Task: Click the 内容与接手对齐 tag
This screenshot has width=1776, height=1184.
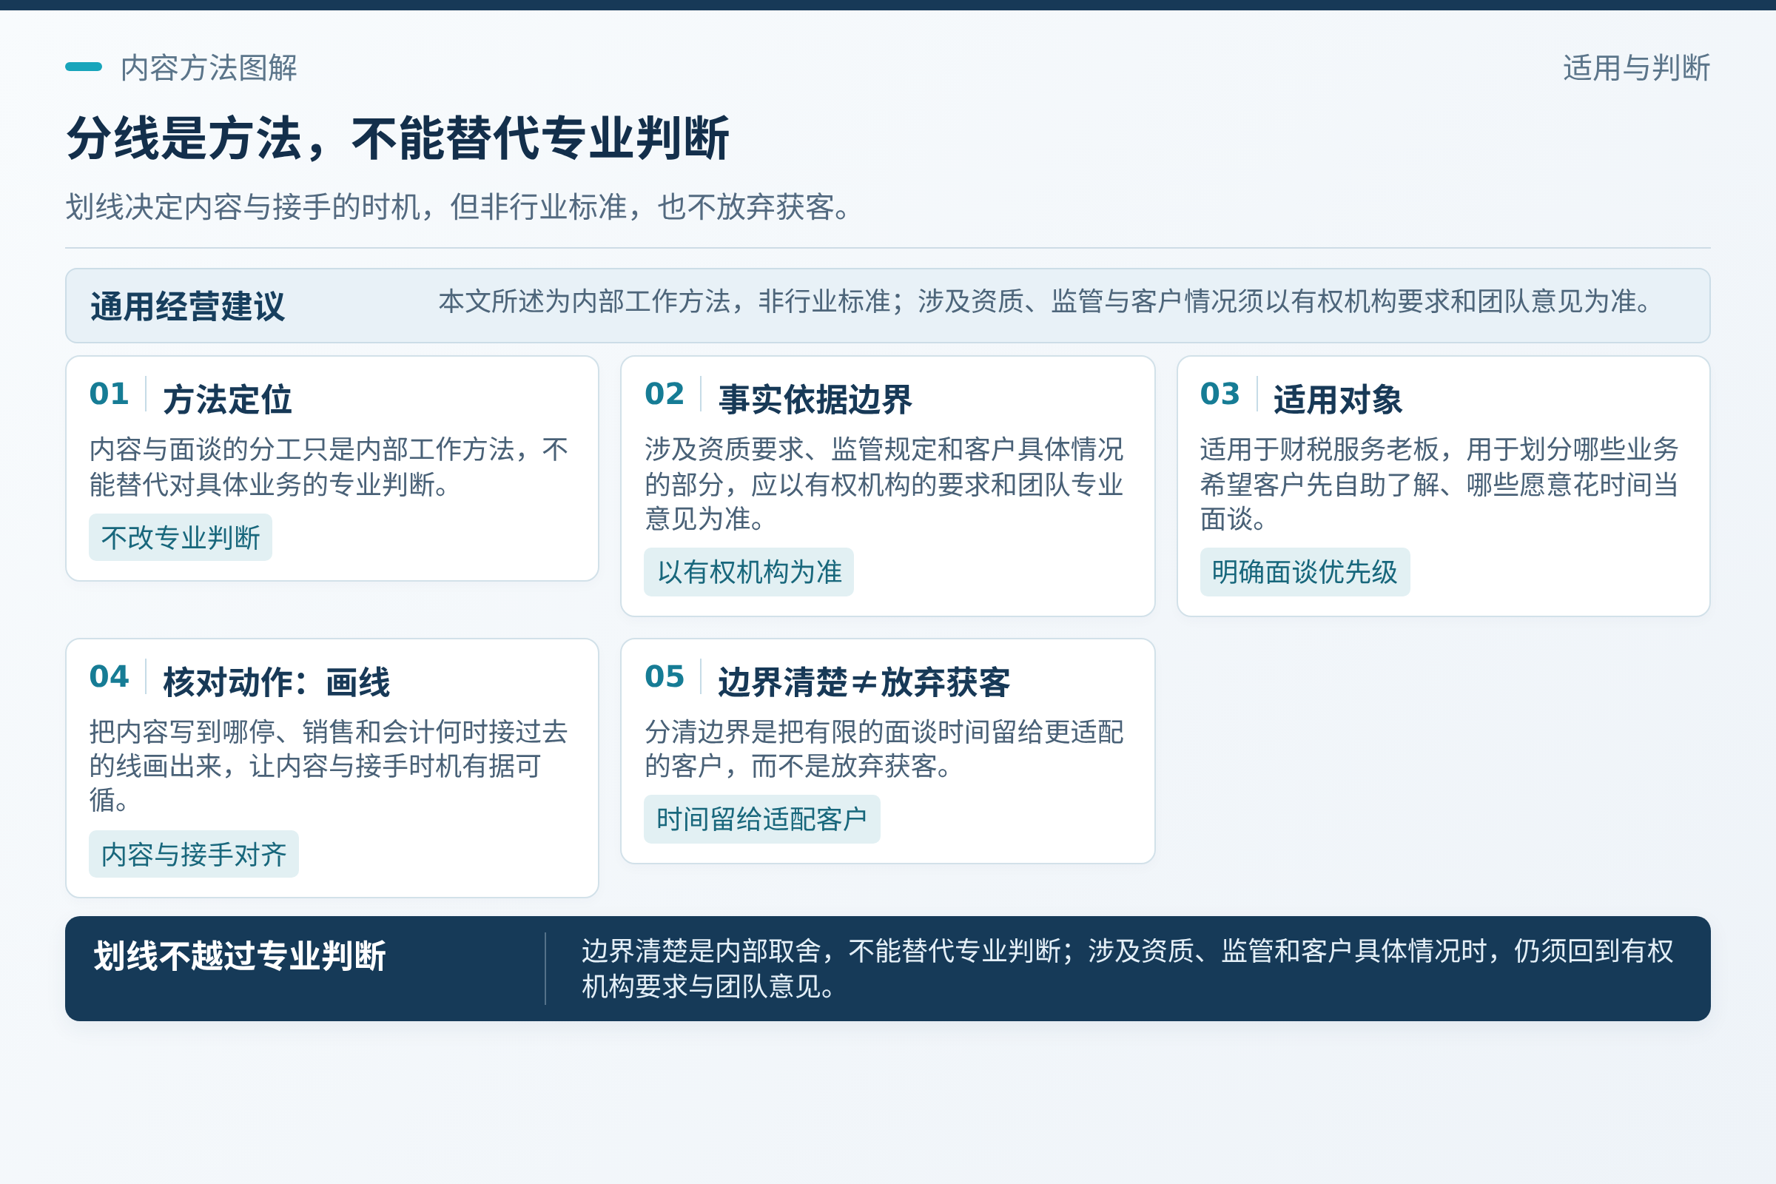Action: [x=194, y=854]
